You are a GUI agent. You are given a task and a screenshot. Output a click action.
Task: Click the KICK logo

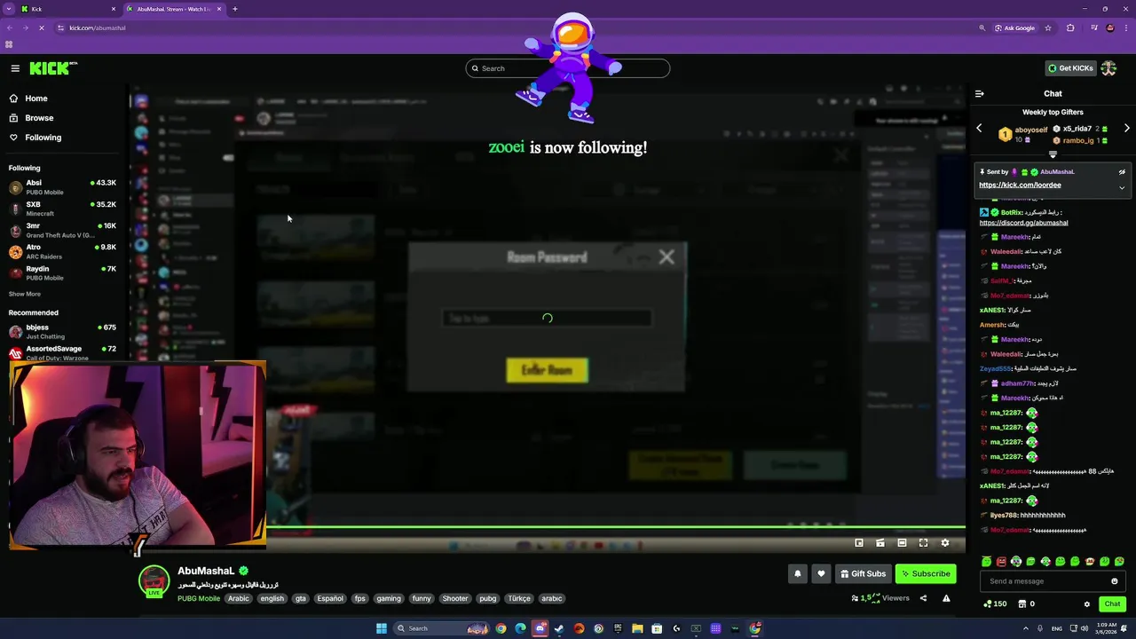(53, 68)
